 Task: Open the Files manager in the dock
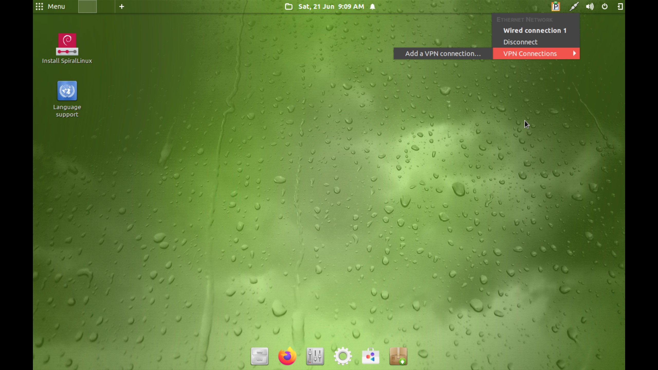click(x=259, y=356)
